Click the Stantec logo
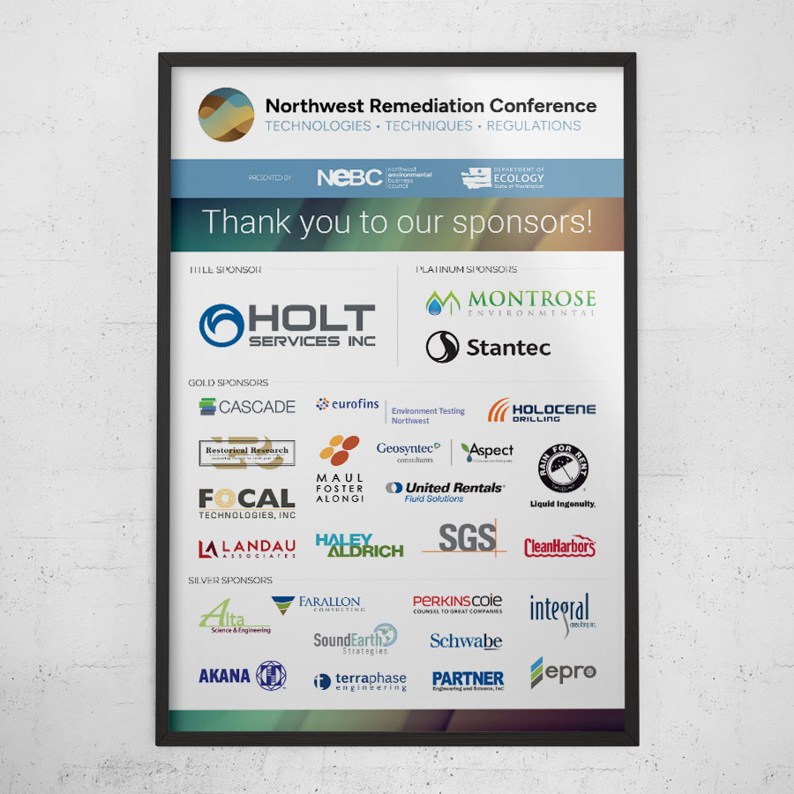This screenshot has width=794, height=794. [488, 347]
